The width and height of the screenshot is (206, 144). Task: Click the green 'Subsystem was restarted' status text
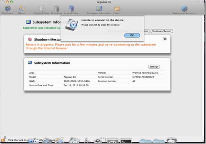tap(42, 28)
